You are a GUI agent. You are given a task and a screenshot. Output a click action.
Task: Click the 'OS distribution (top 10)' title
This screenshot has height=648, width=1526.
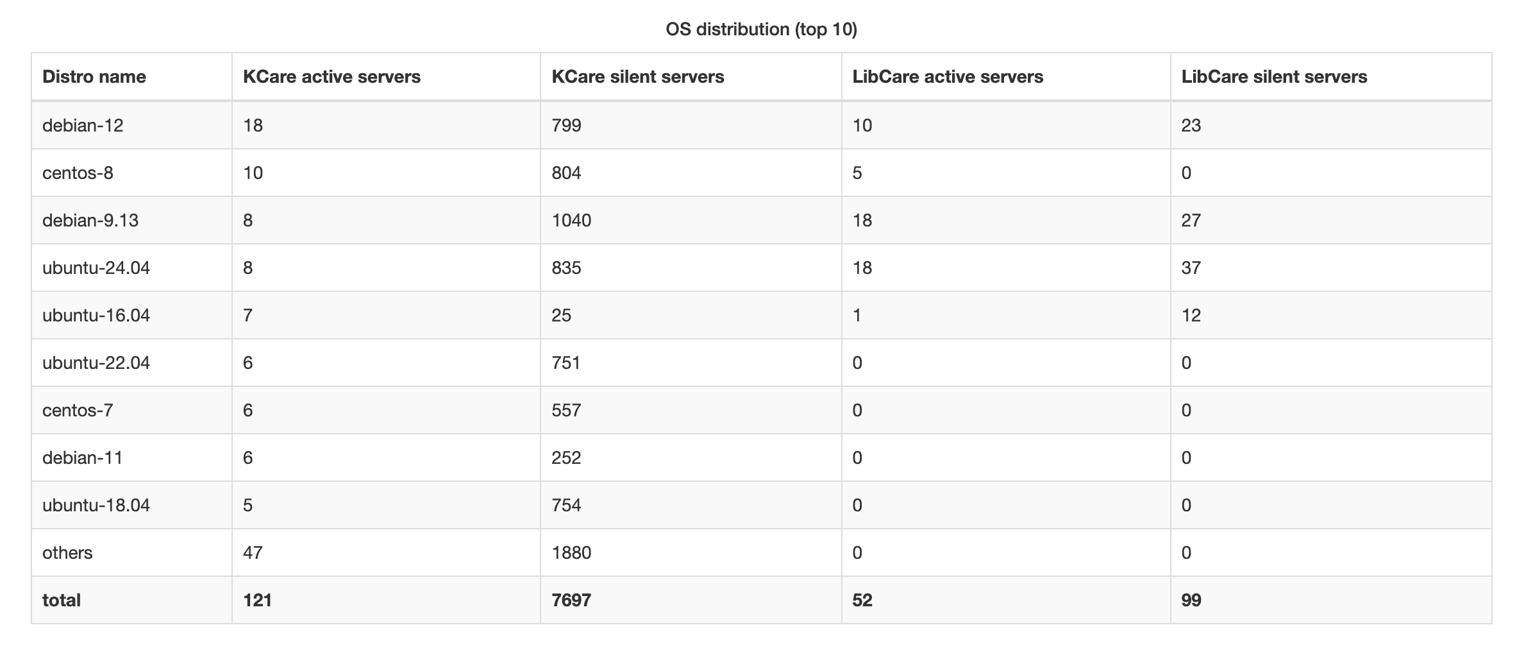pos(762,30)
